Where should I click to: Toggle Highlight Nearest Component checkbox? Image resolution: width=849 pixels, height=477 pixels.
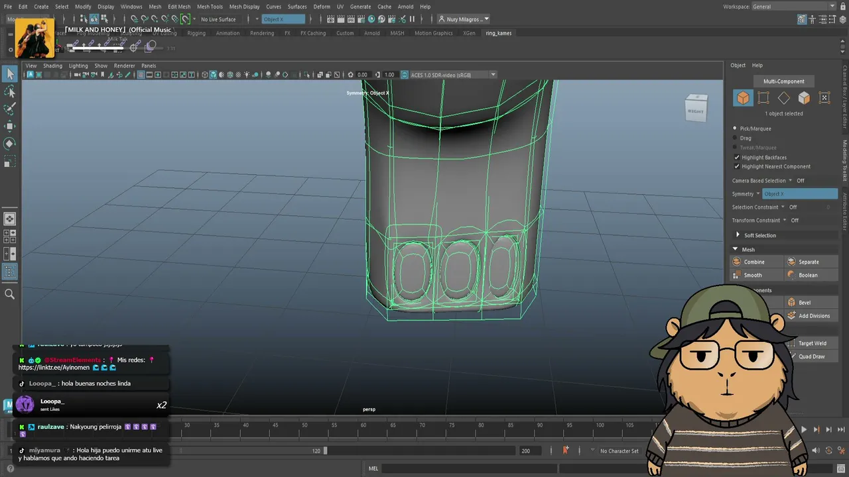(x=736, y=166)
